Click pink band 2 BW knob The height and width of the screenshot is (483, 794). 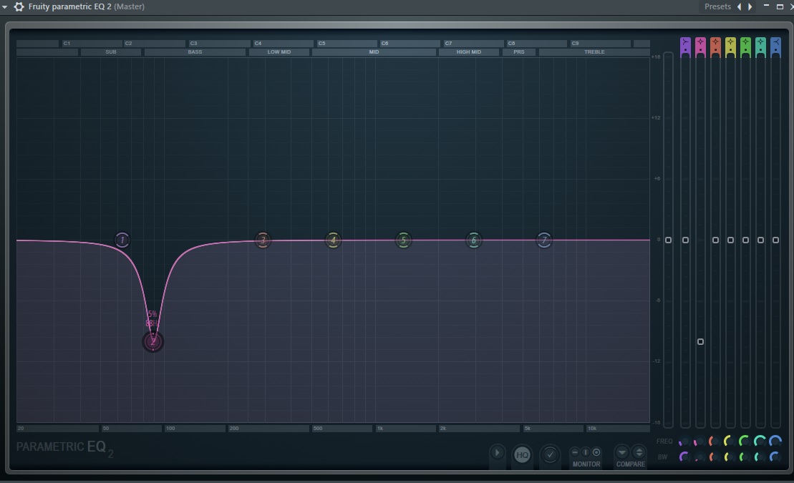699,457
